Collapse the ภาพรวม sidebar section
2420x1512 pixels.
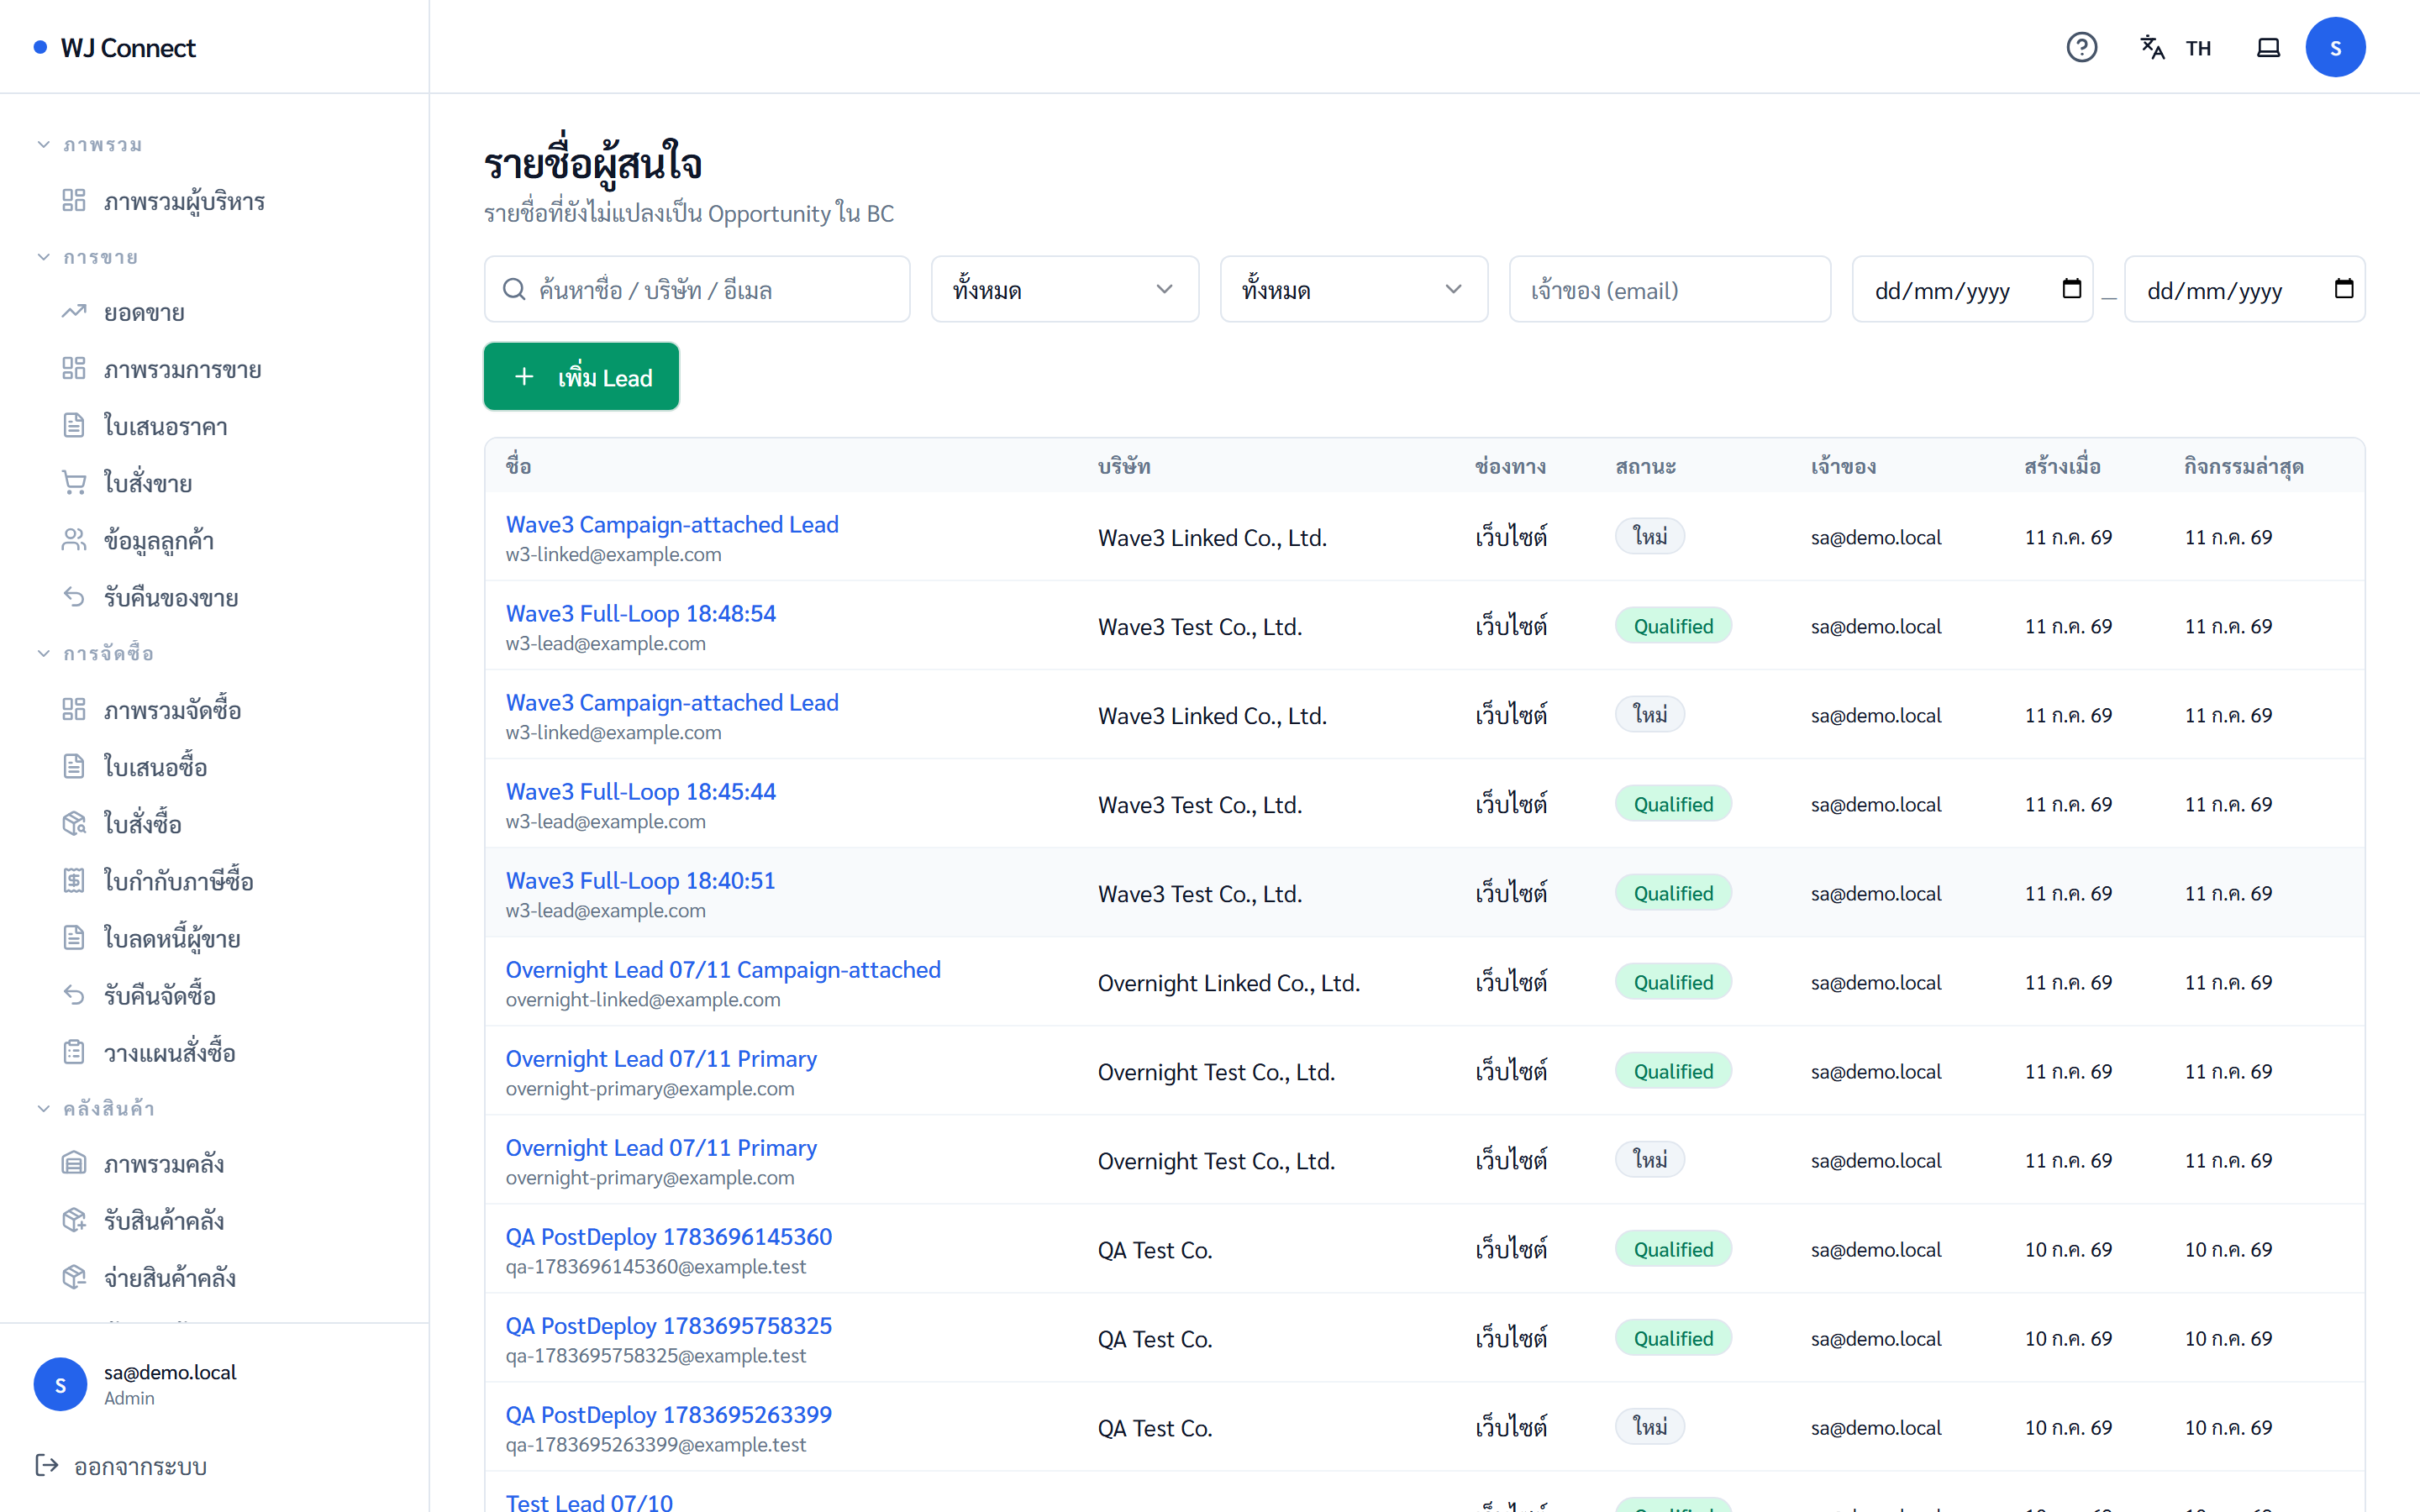[89, 144]
